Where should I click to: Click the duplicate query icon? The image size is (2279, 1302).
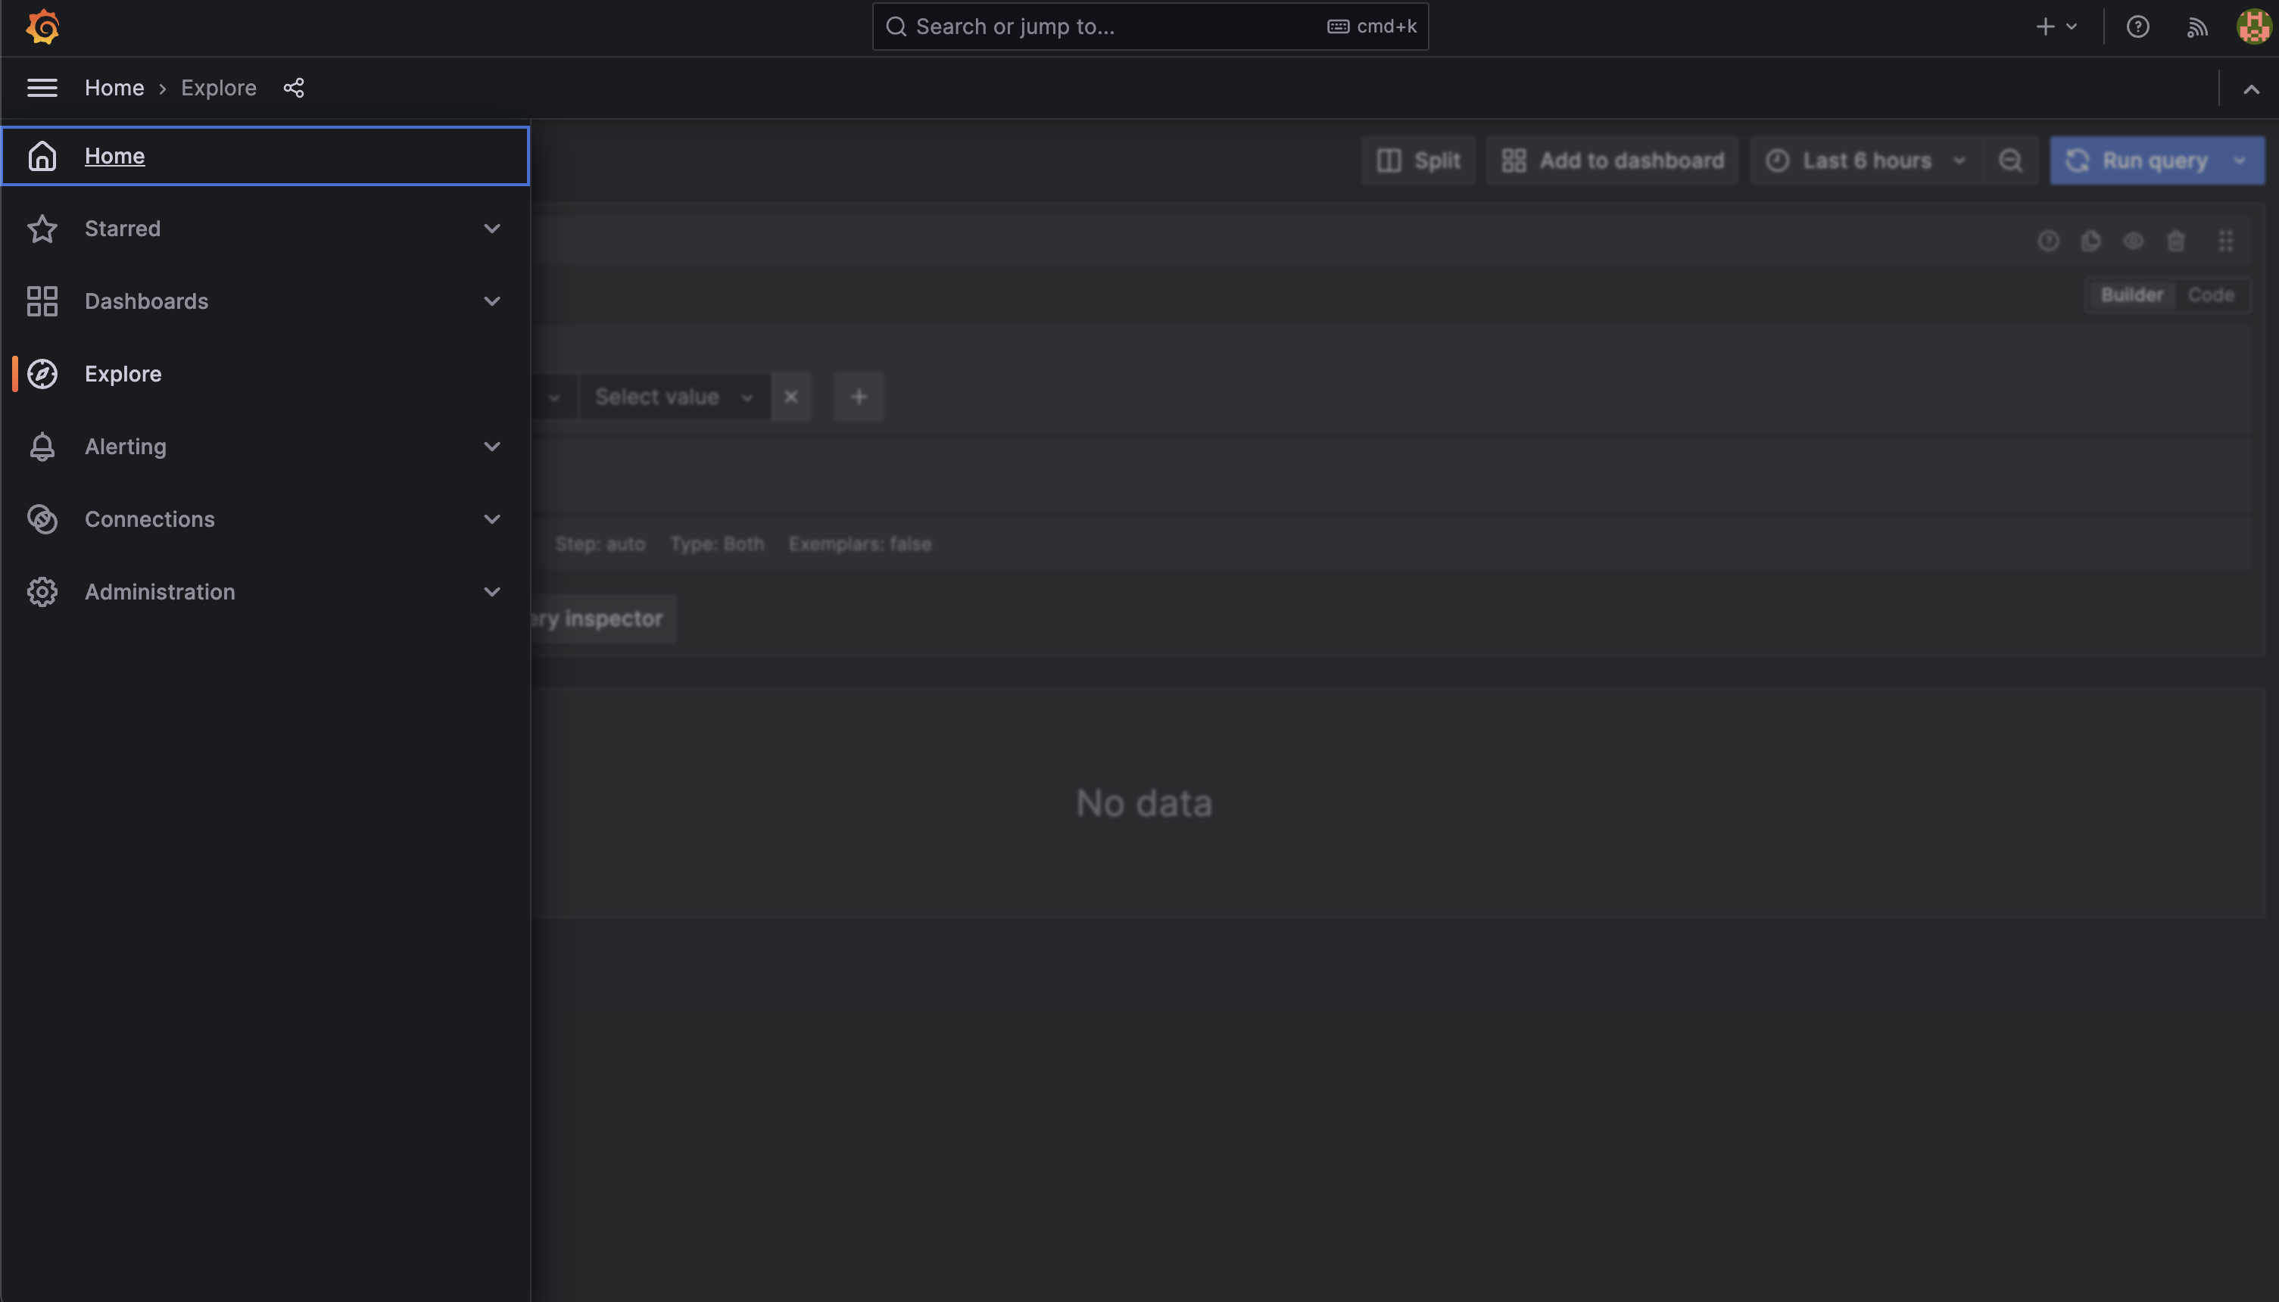click(2090, 241)
